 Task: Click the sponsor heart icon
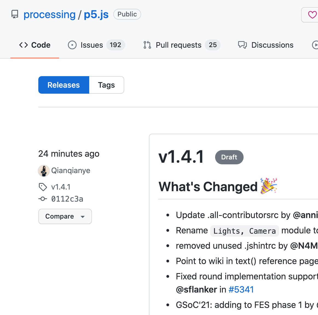point(312,15)
